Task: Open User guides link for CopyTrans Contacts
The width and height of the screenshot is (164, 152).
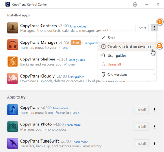Action: 78,26
